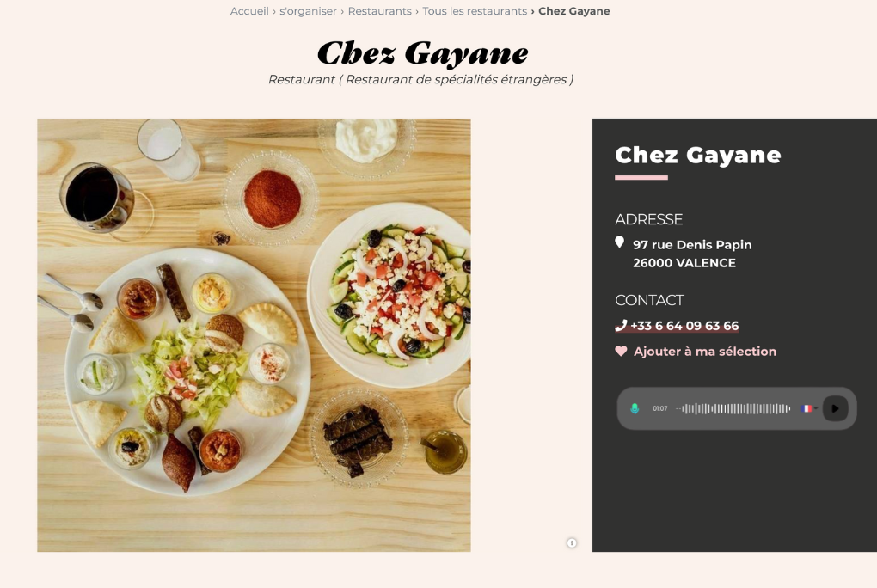Click Ajouter à ma sélection link
This screenshot has width=877, height=588.
[705, 352]
